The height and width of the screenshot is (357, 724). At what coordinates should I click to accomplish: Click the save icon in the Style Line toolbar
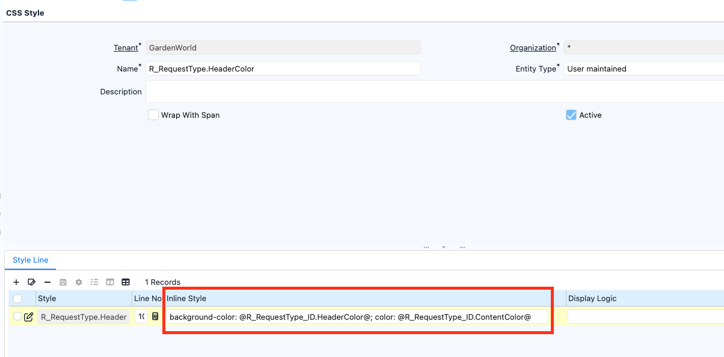click(63, 282)
